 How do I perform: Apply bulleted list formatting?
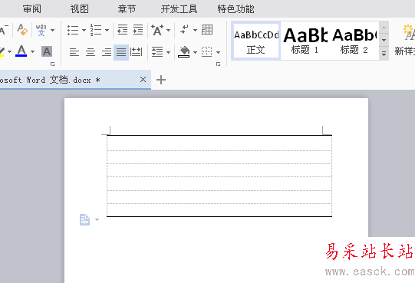(73, 30)
